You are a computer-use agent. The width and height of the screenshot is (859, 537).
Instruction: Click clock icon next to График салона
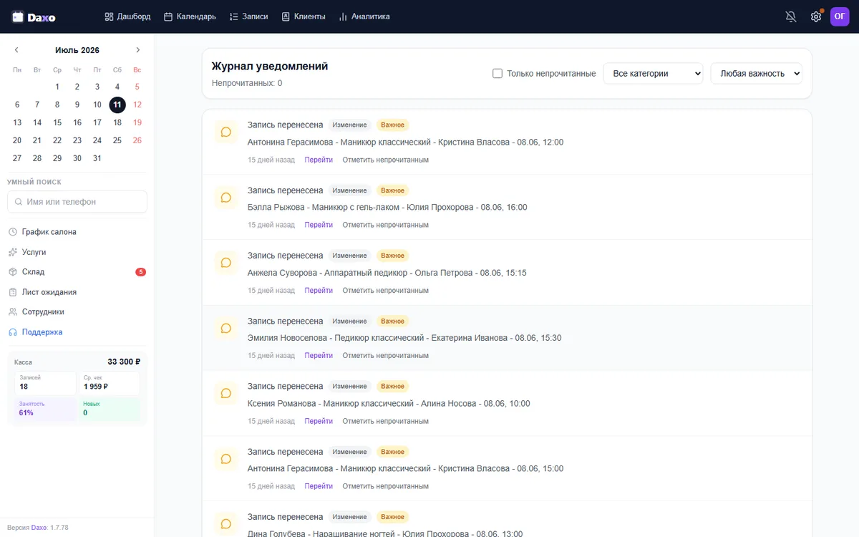[x=13, y=232]
